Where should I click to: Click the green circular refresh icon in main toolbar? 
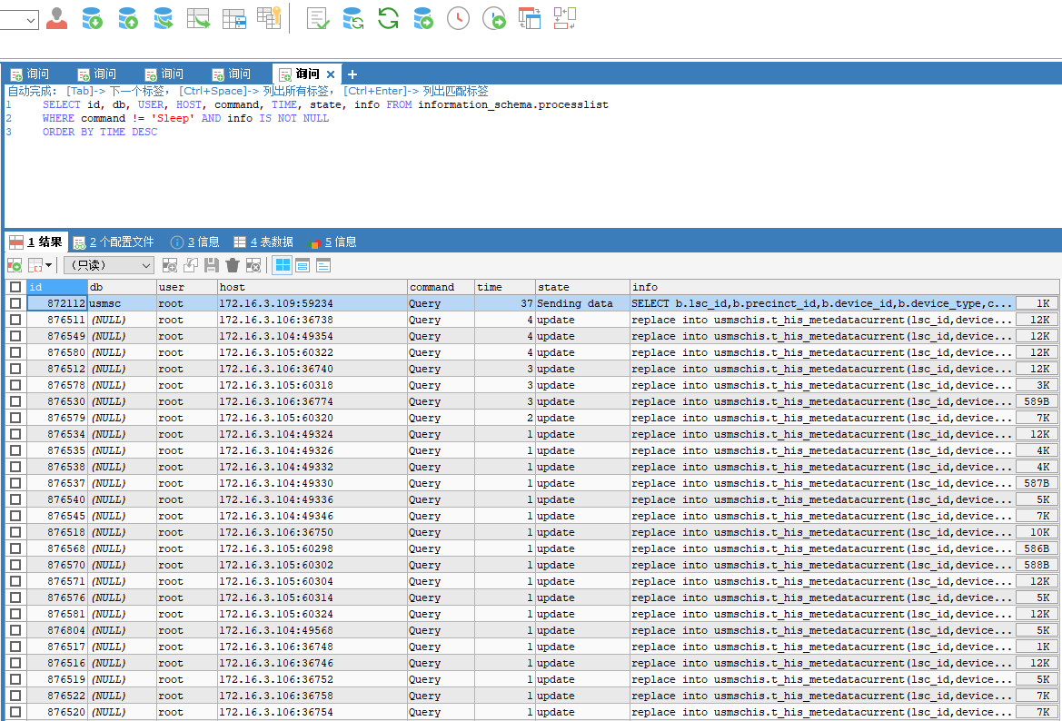[388, 17]
